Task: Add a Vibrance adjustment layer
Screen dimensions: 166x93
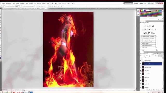Action: point(142,29)
